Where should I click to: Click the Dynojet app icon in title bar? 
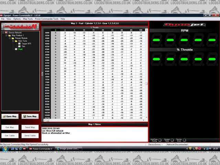(x=1, y=15)
